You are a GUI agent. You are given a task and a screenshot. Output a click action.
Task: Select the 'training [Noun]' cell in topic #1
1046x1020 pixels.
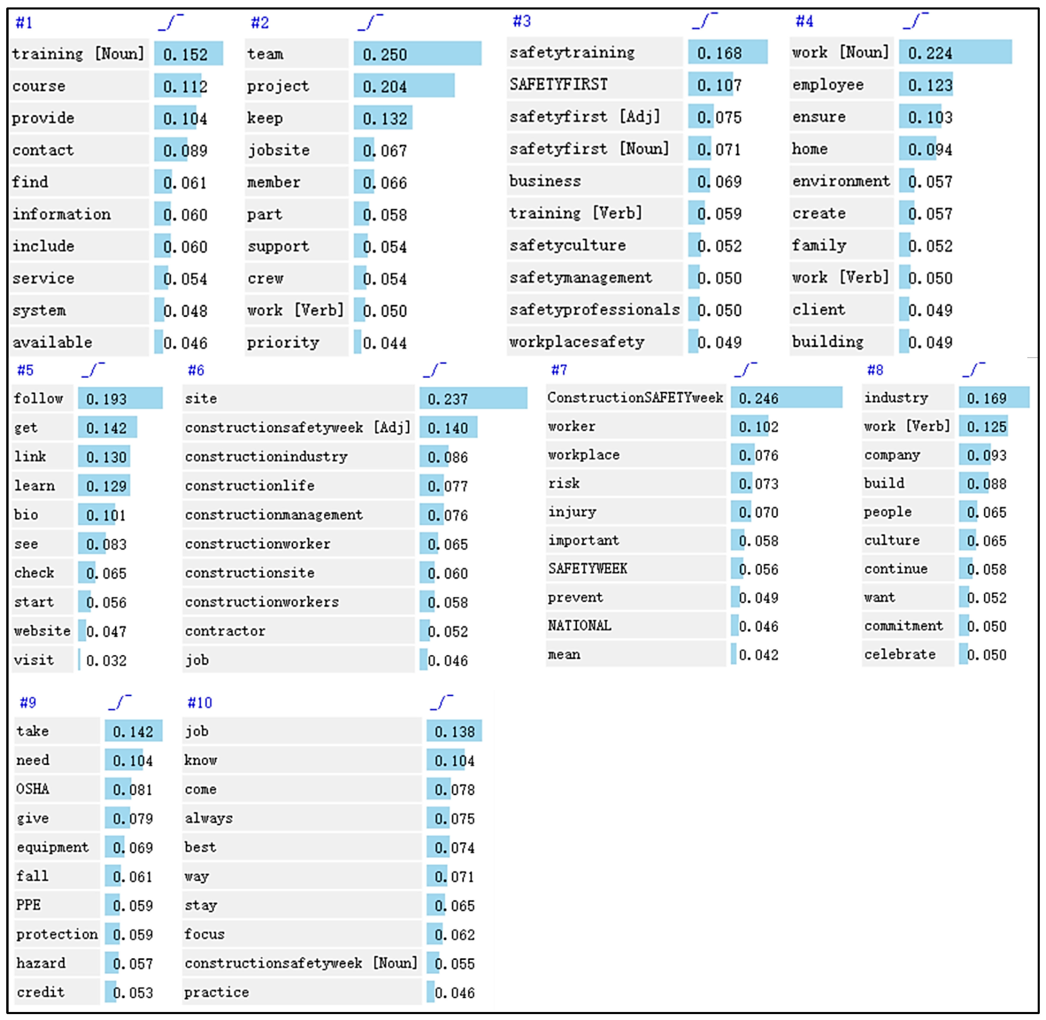[x=78, y=54]
